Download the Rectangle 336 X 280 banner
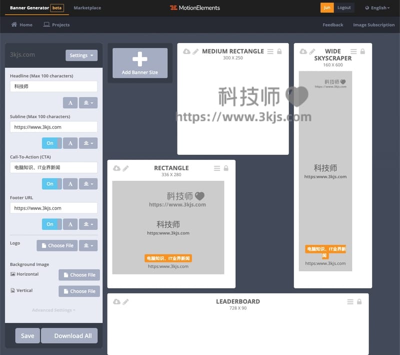Viewport: 400px width, 355px height. [x=116, y=168]
